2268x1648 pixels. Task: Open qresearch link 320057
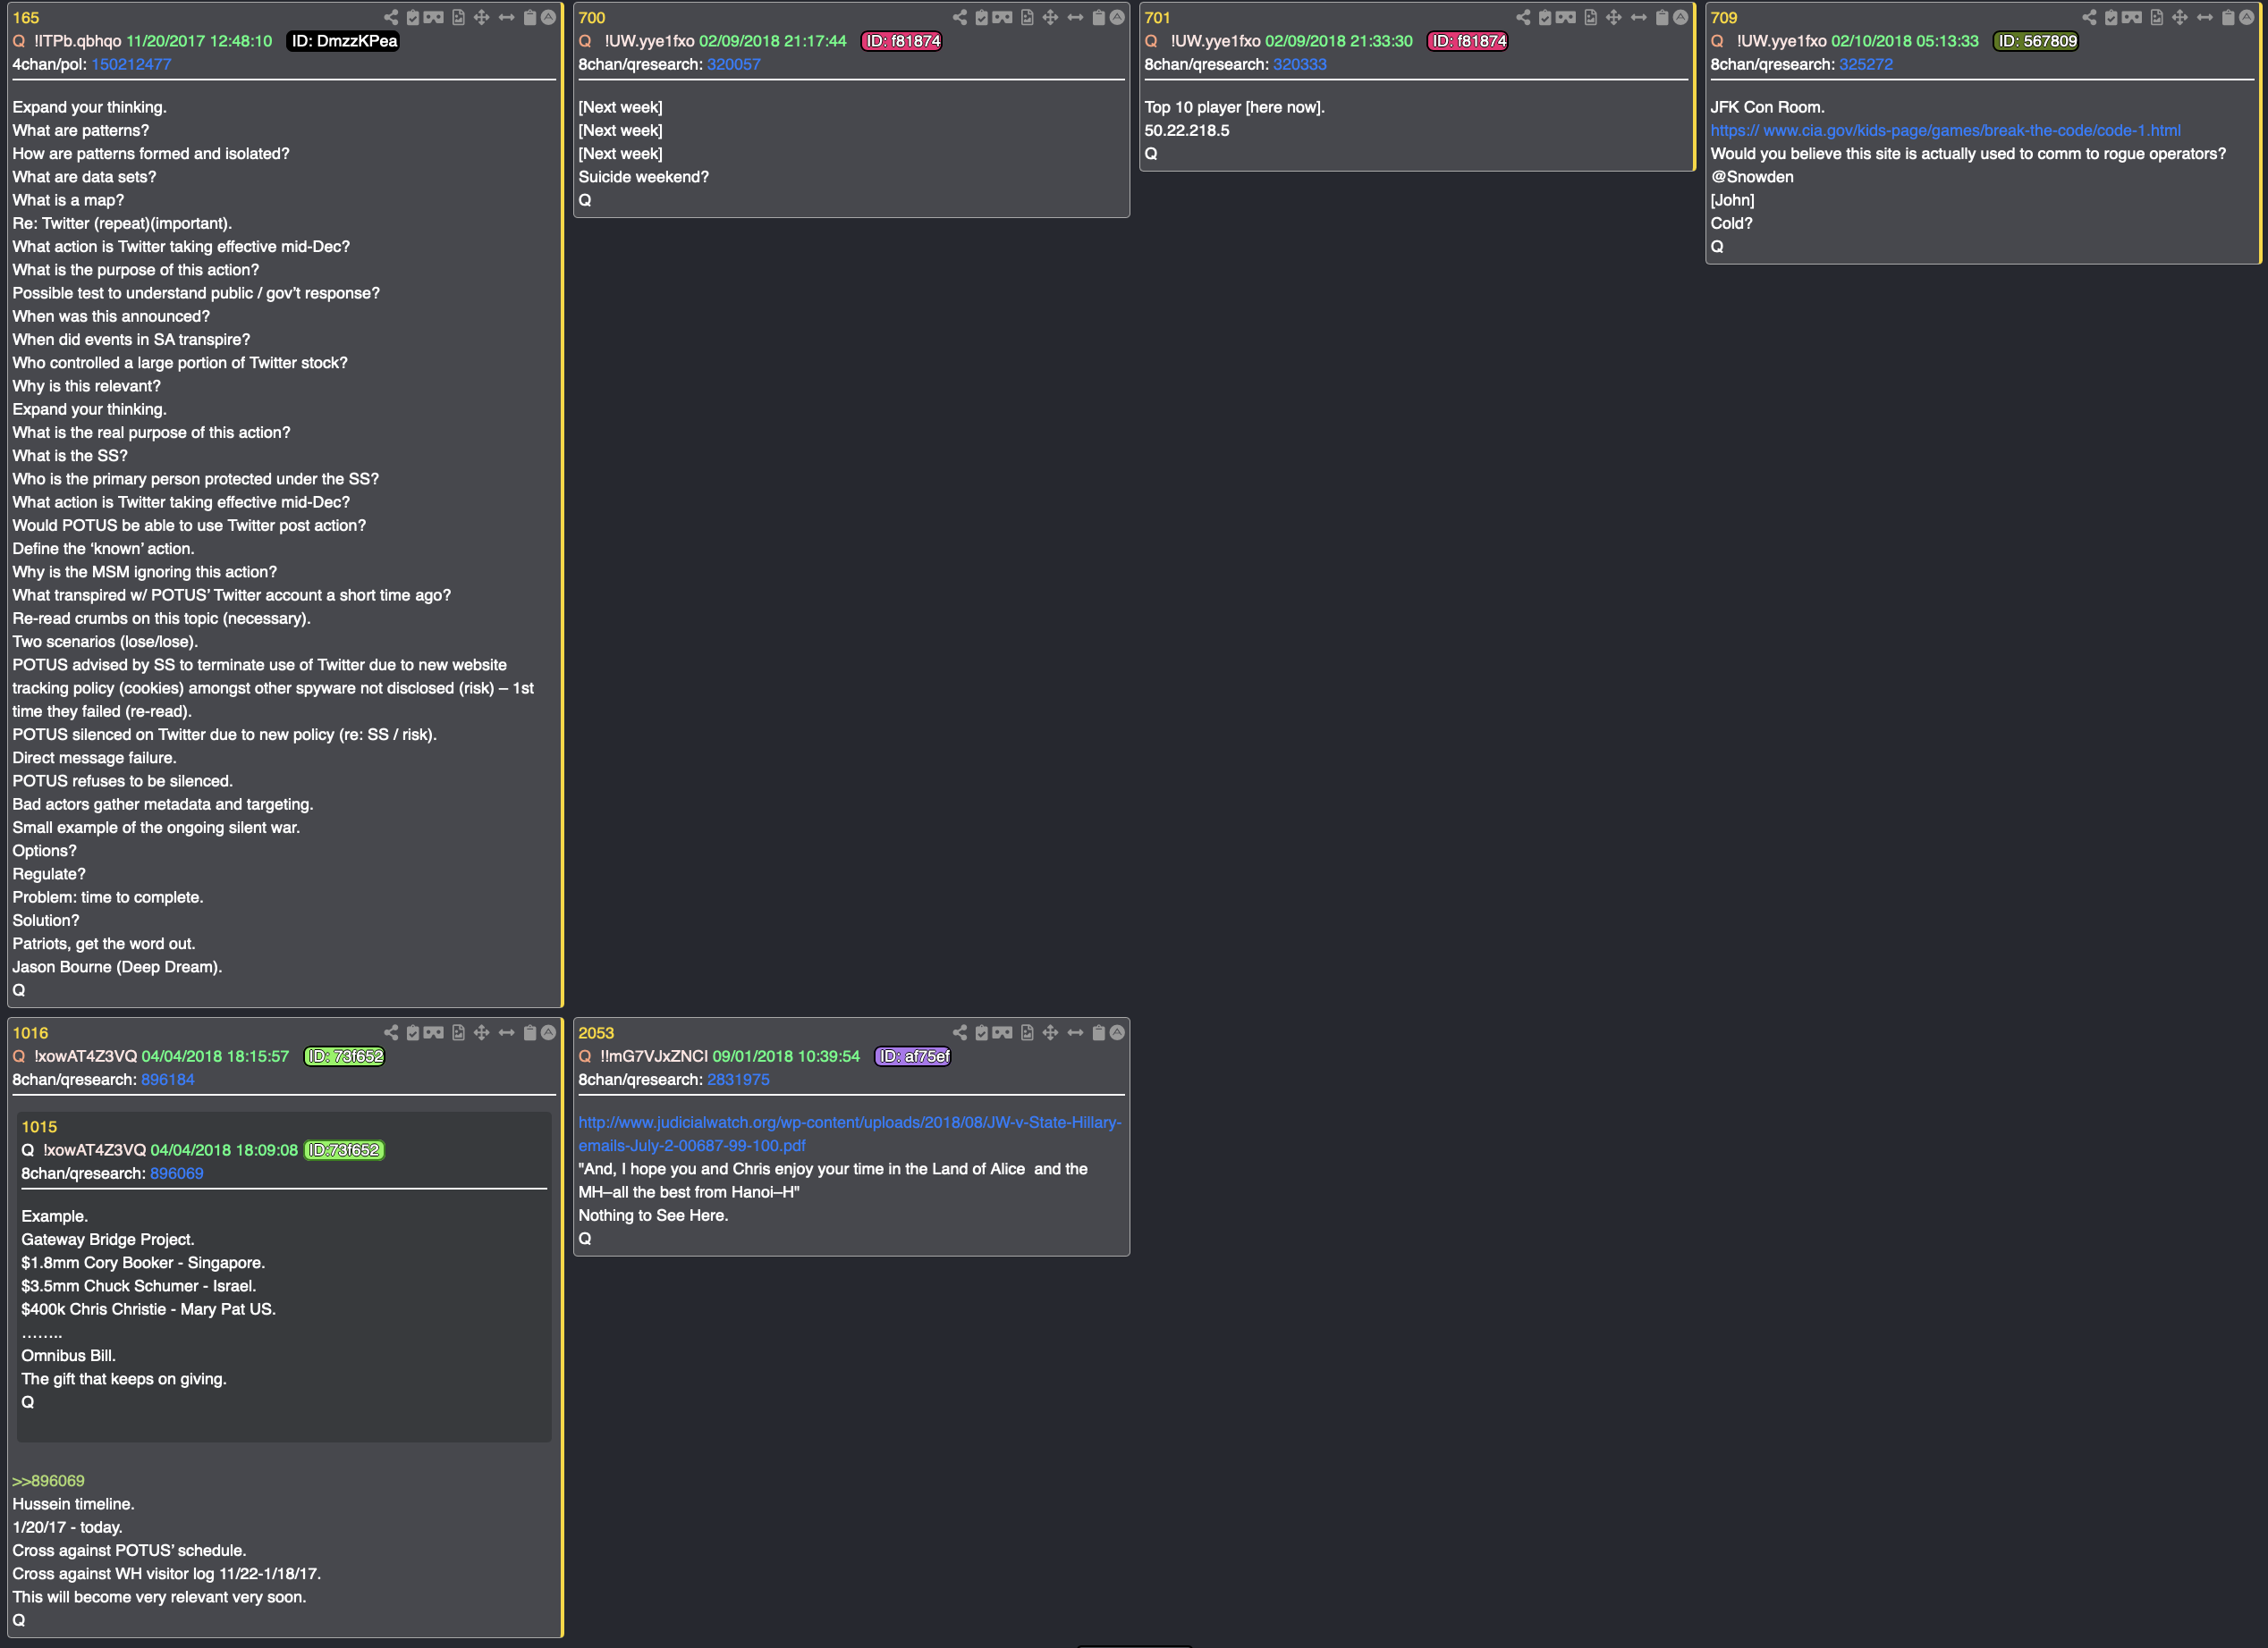point(734,64)
